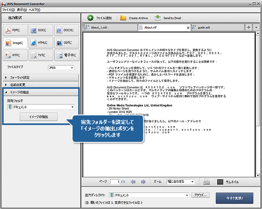Click the print icon

click(x=207, y=182)
